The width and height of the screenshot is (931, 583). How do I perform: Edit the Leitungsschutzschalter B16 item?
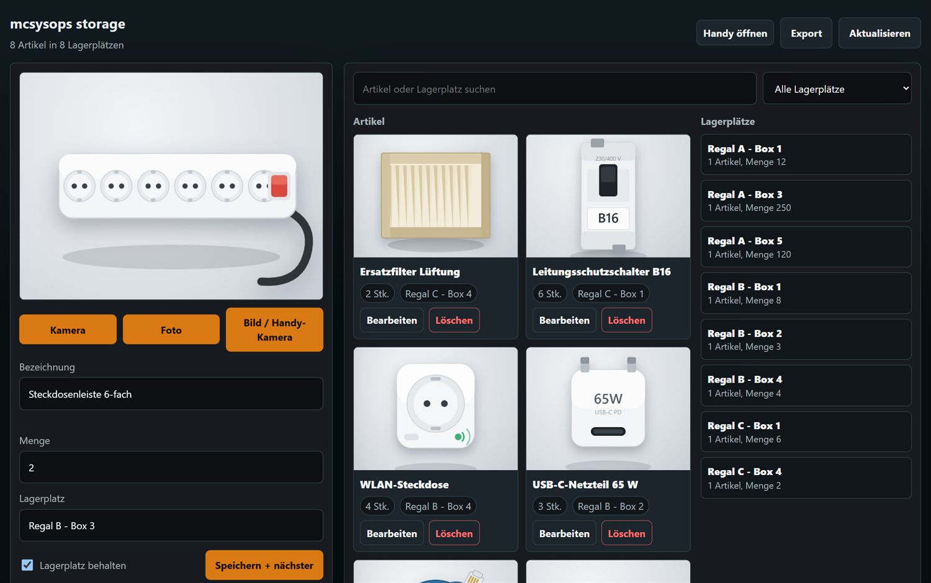point(564,320)
